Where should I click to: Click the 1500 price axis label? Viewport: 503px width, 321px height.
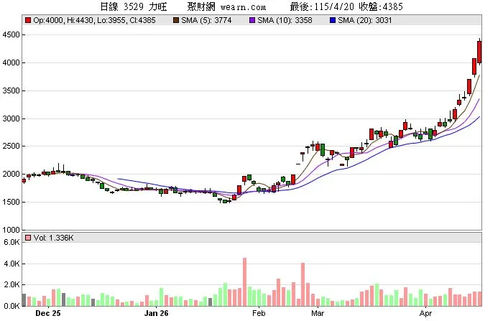11,202
